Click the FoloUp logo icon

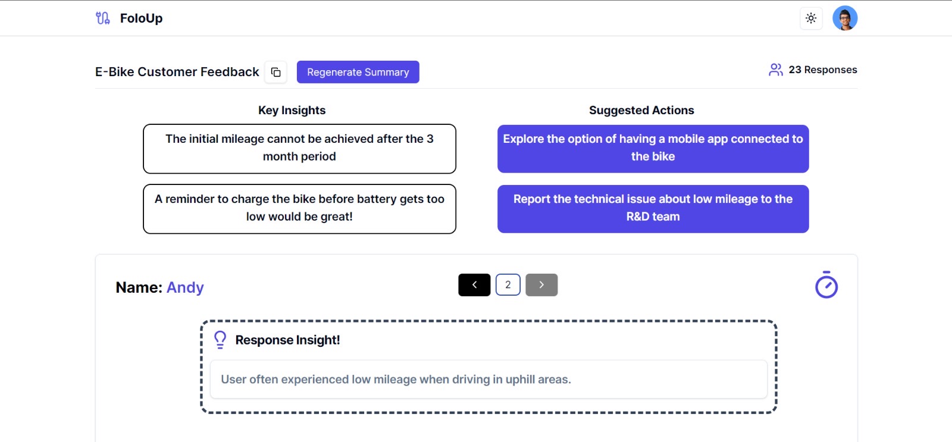click(x=103, y=18)
